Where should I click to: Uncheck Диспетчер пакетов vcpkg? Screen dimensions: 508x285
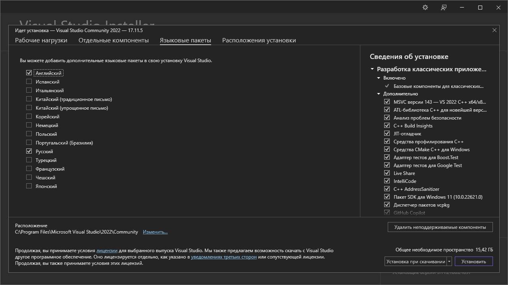point(387,205)
